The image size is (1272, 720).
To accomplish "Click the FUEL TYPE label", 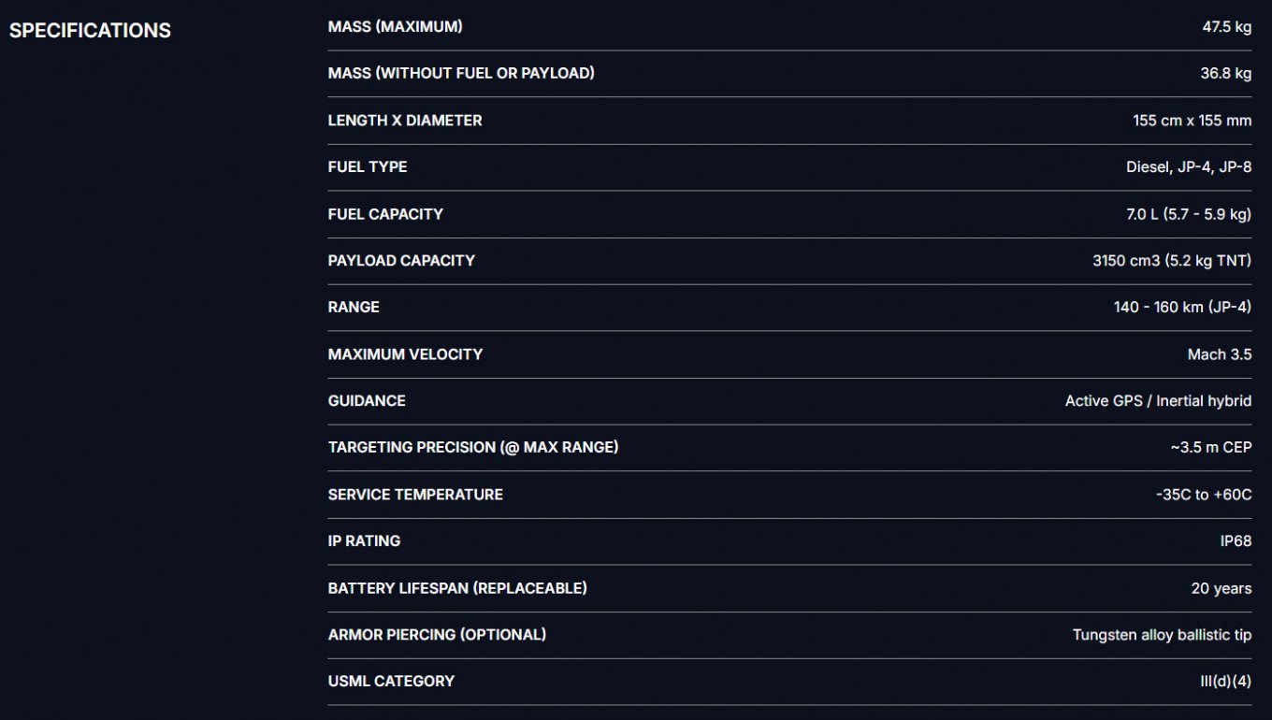I will (x=368, y=167).
